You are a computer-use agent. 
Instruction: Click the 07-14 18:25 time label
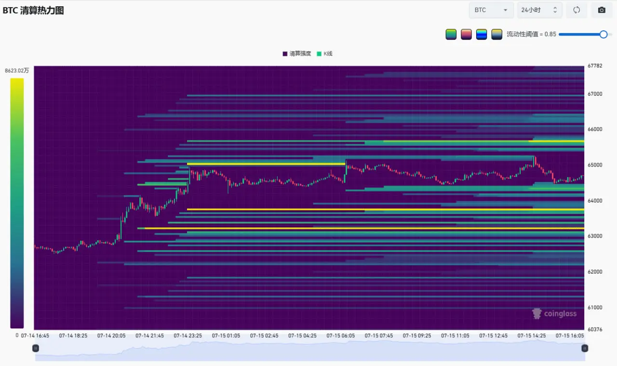coord(73,336)
